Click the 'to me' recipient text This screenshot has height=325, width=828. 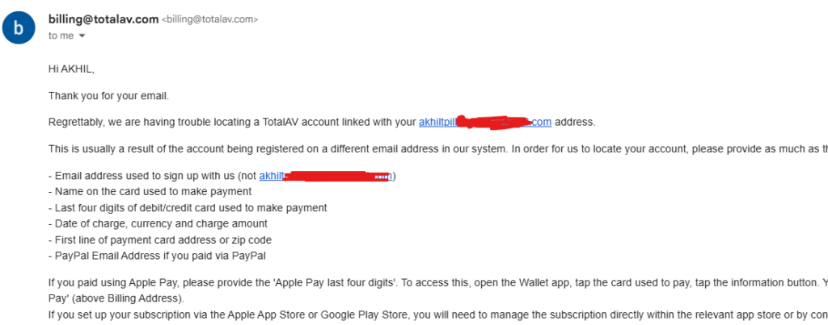point(61,35)
